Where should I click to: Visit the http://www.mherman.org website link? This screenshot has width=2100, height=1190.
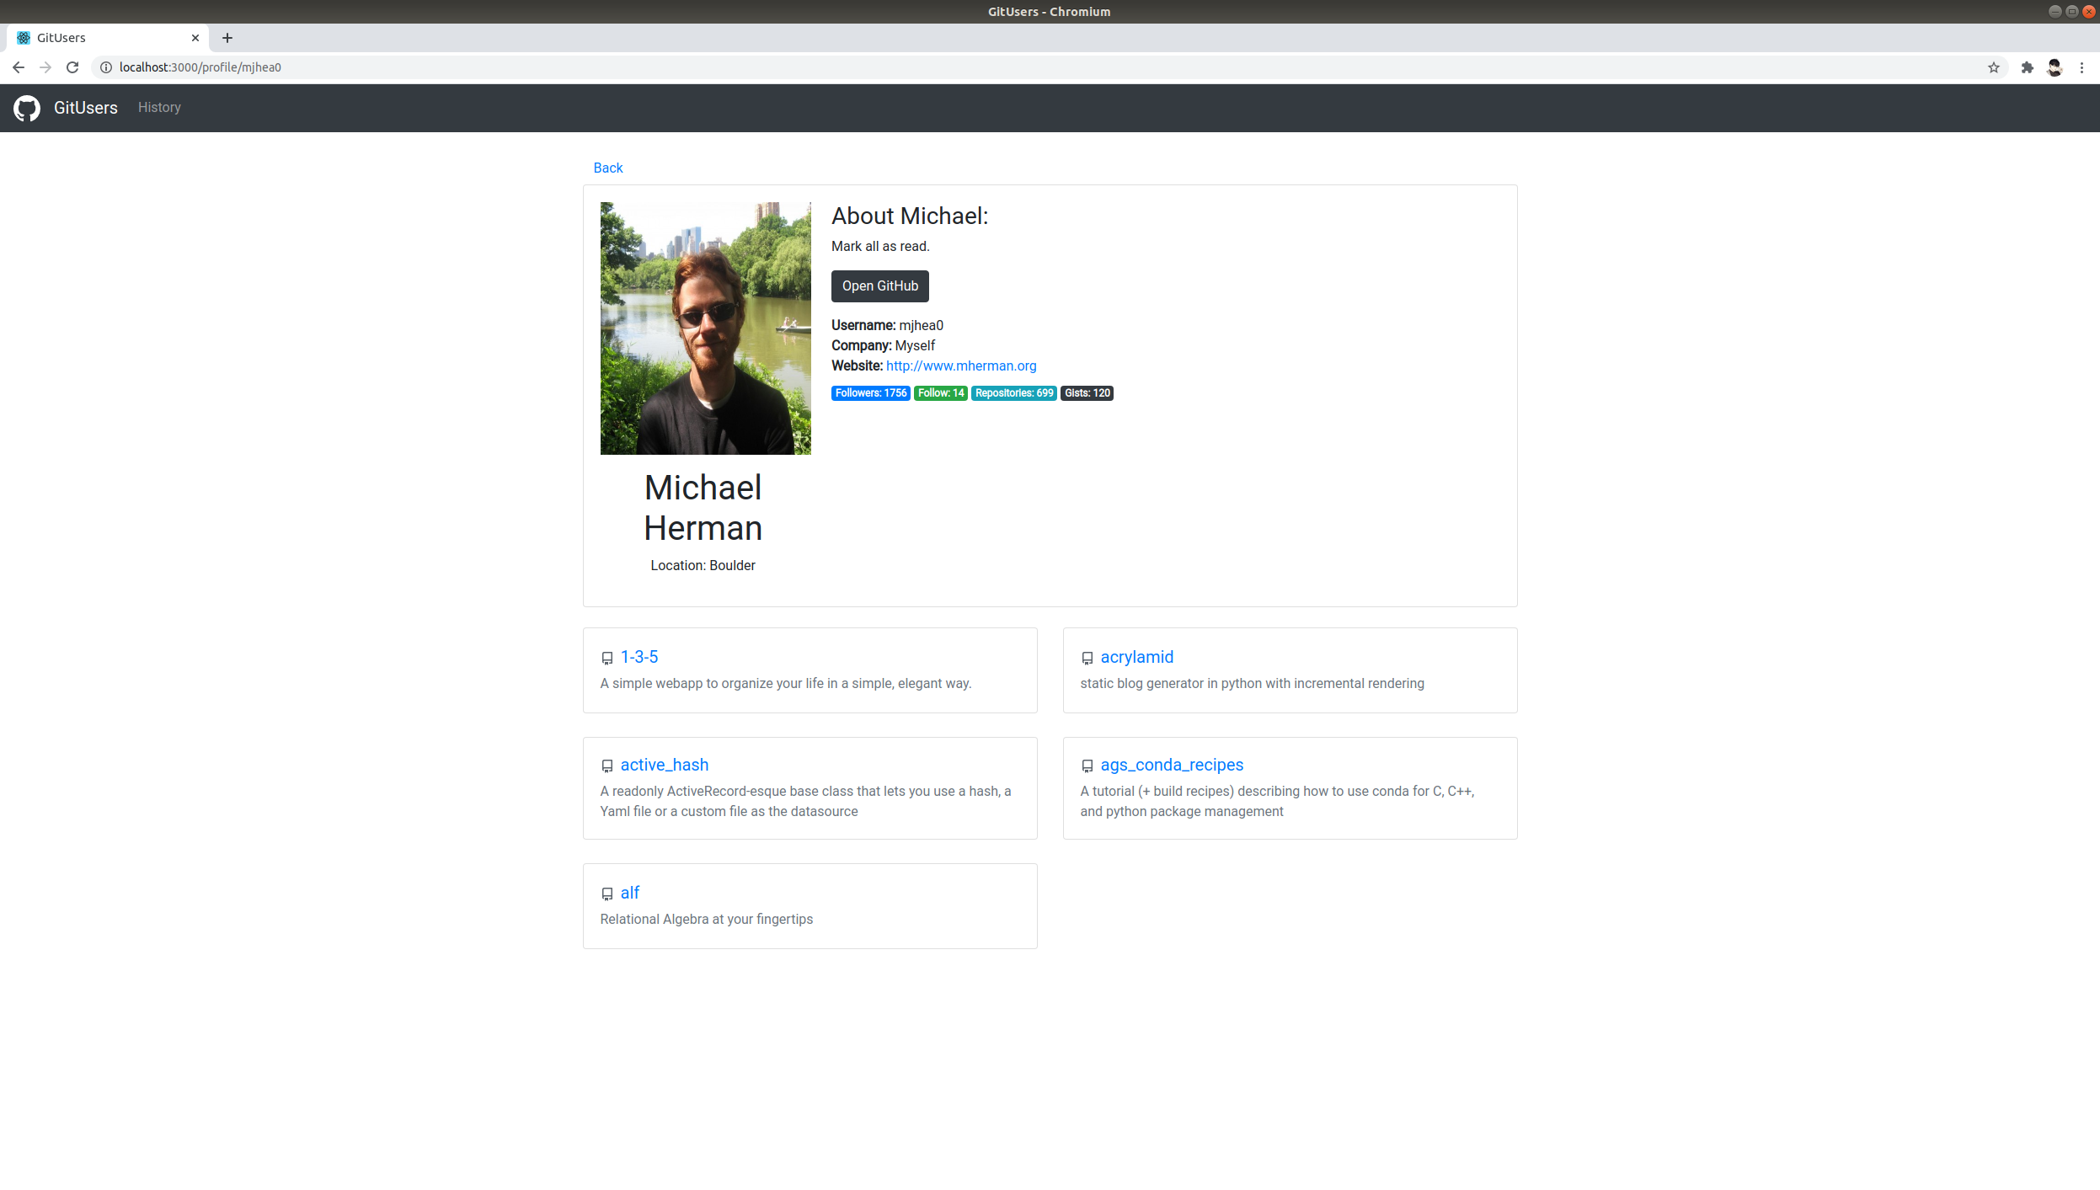(960, 366)
